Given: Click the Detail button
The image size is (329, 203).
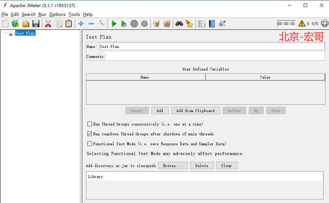Looking at the screenshot, I should click(x=137, y=111).
